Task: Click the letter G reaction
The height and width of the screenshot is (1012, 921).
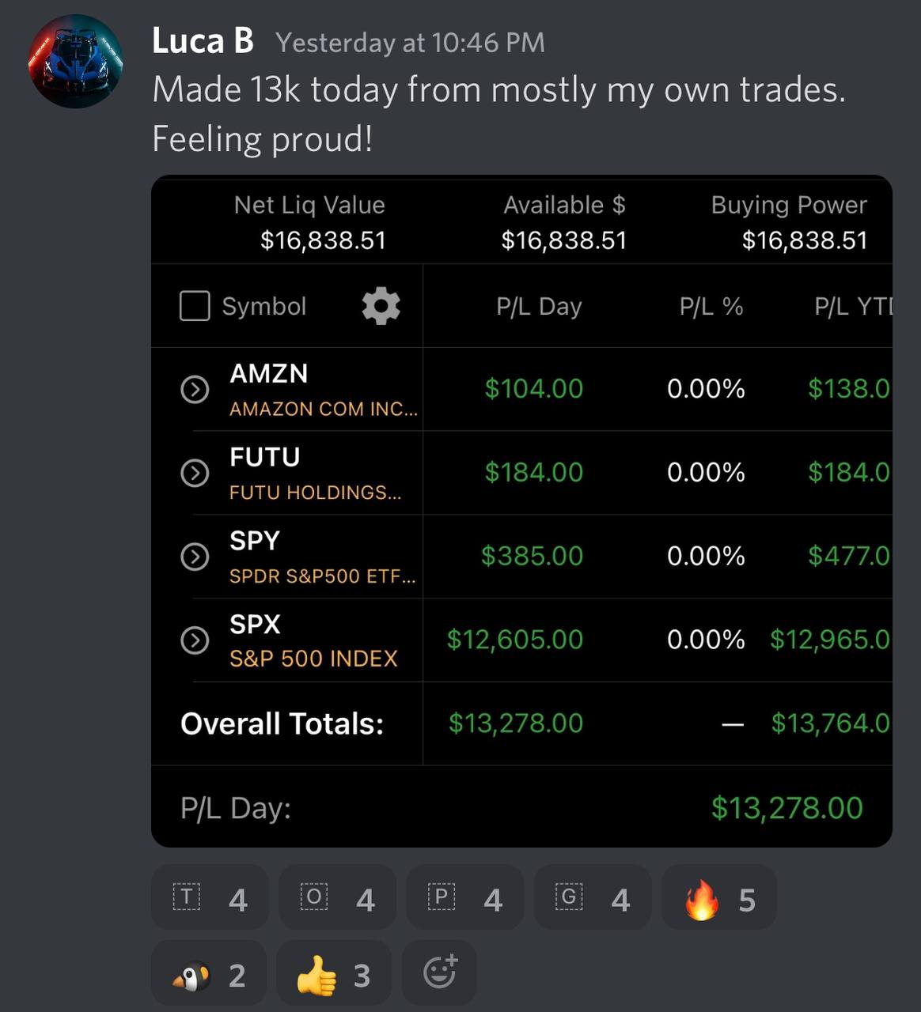Action: [x=592, y=897]
